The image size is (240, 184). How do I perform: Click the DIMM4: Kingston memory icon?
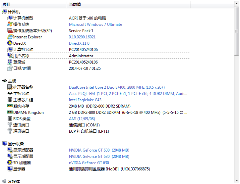(10, 112)
